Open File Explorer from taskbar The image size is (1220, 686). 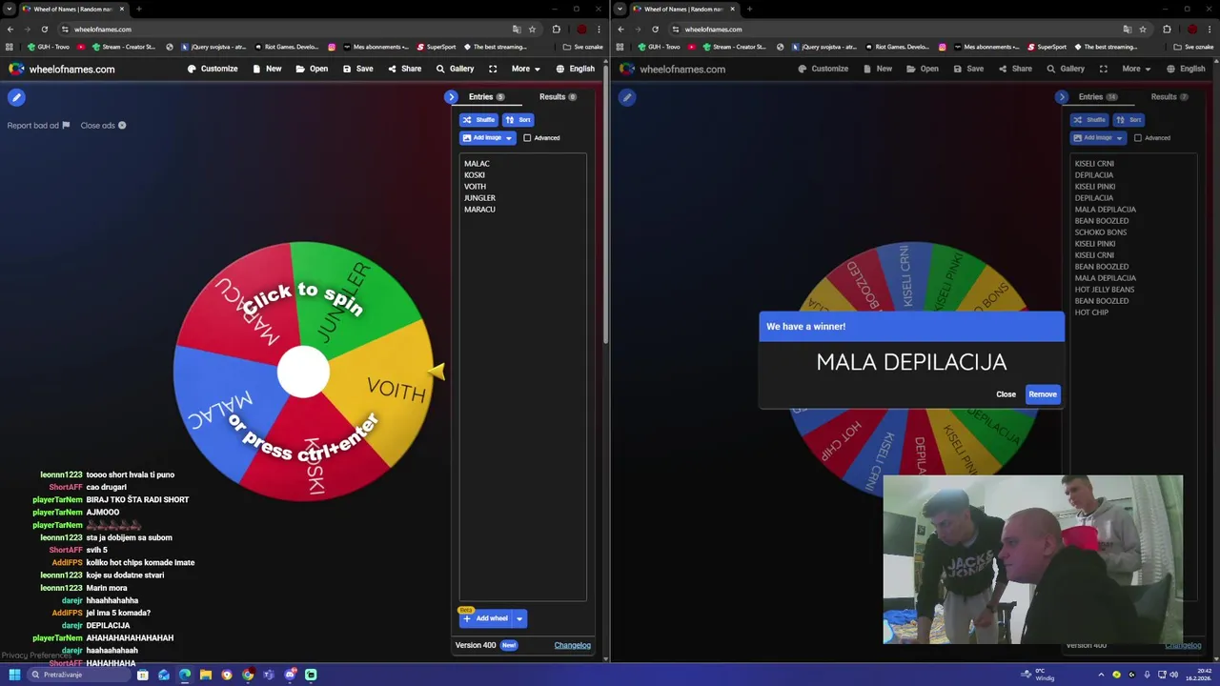pyautogui.click(x=206, y=675)
